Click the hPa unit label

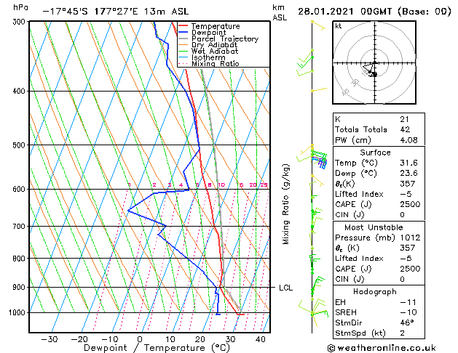click(20, 7)
